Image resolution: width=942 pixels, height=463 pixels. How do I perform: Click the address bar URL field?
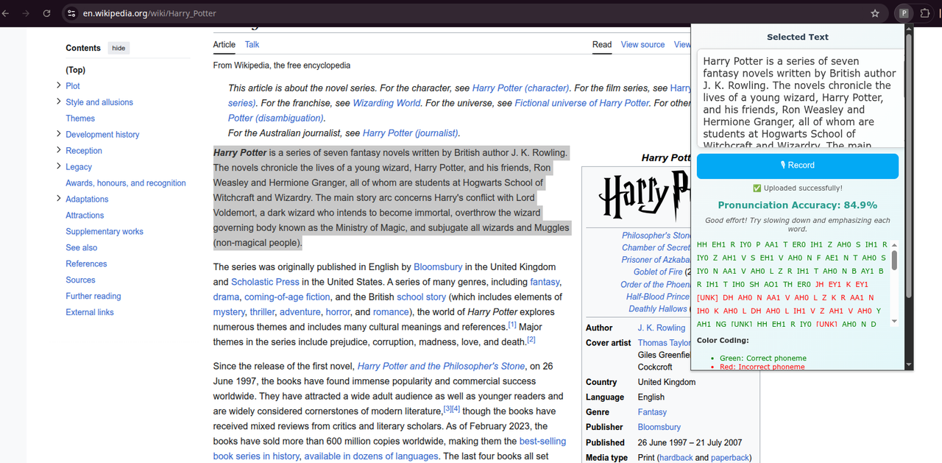click(471, 13)
